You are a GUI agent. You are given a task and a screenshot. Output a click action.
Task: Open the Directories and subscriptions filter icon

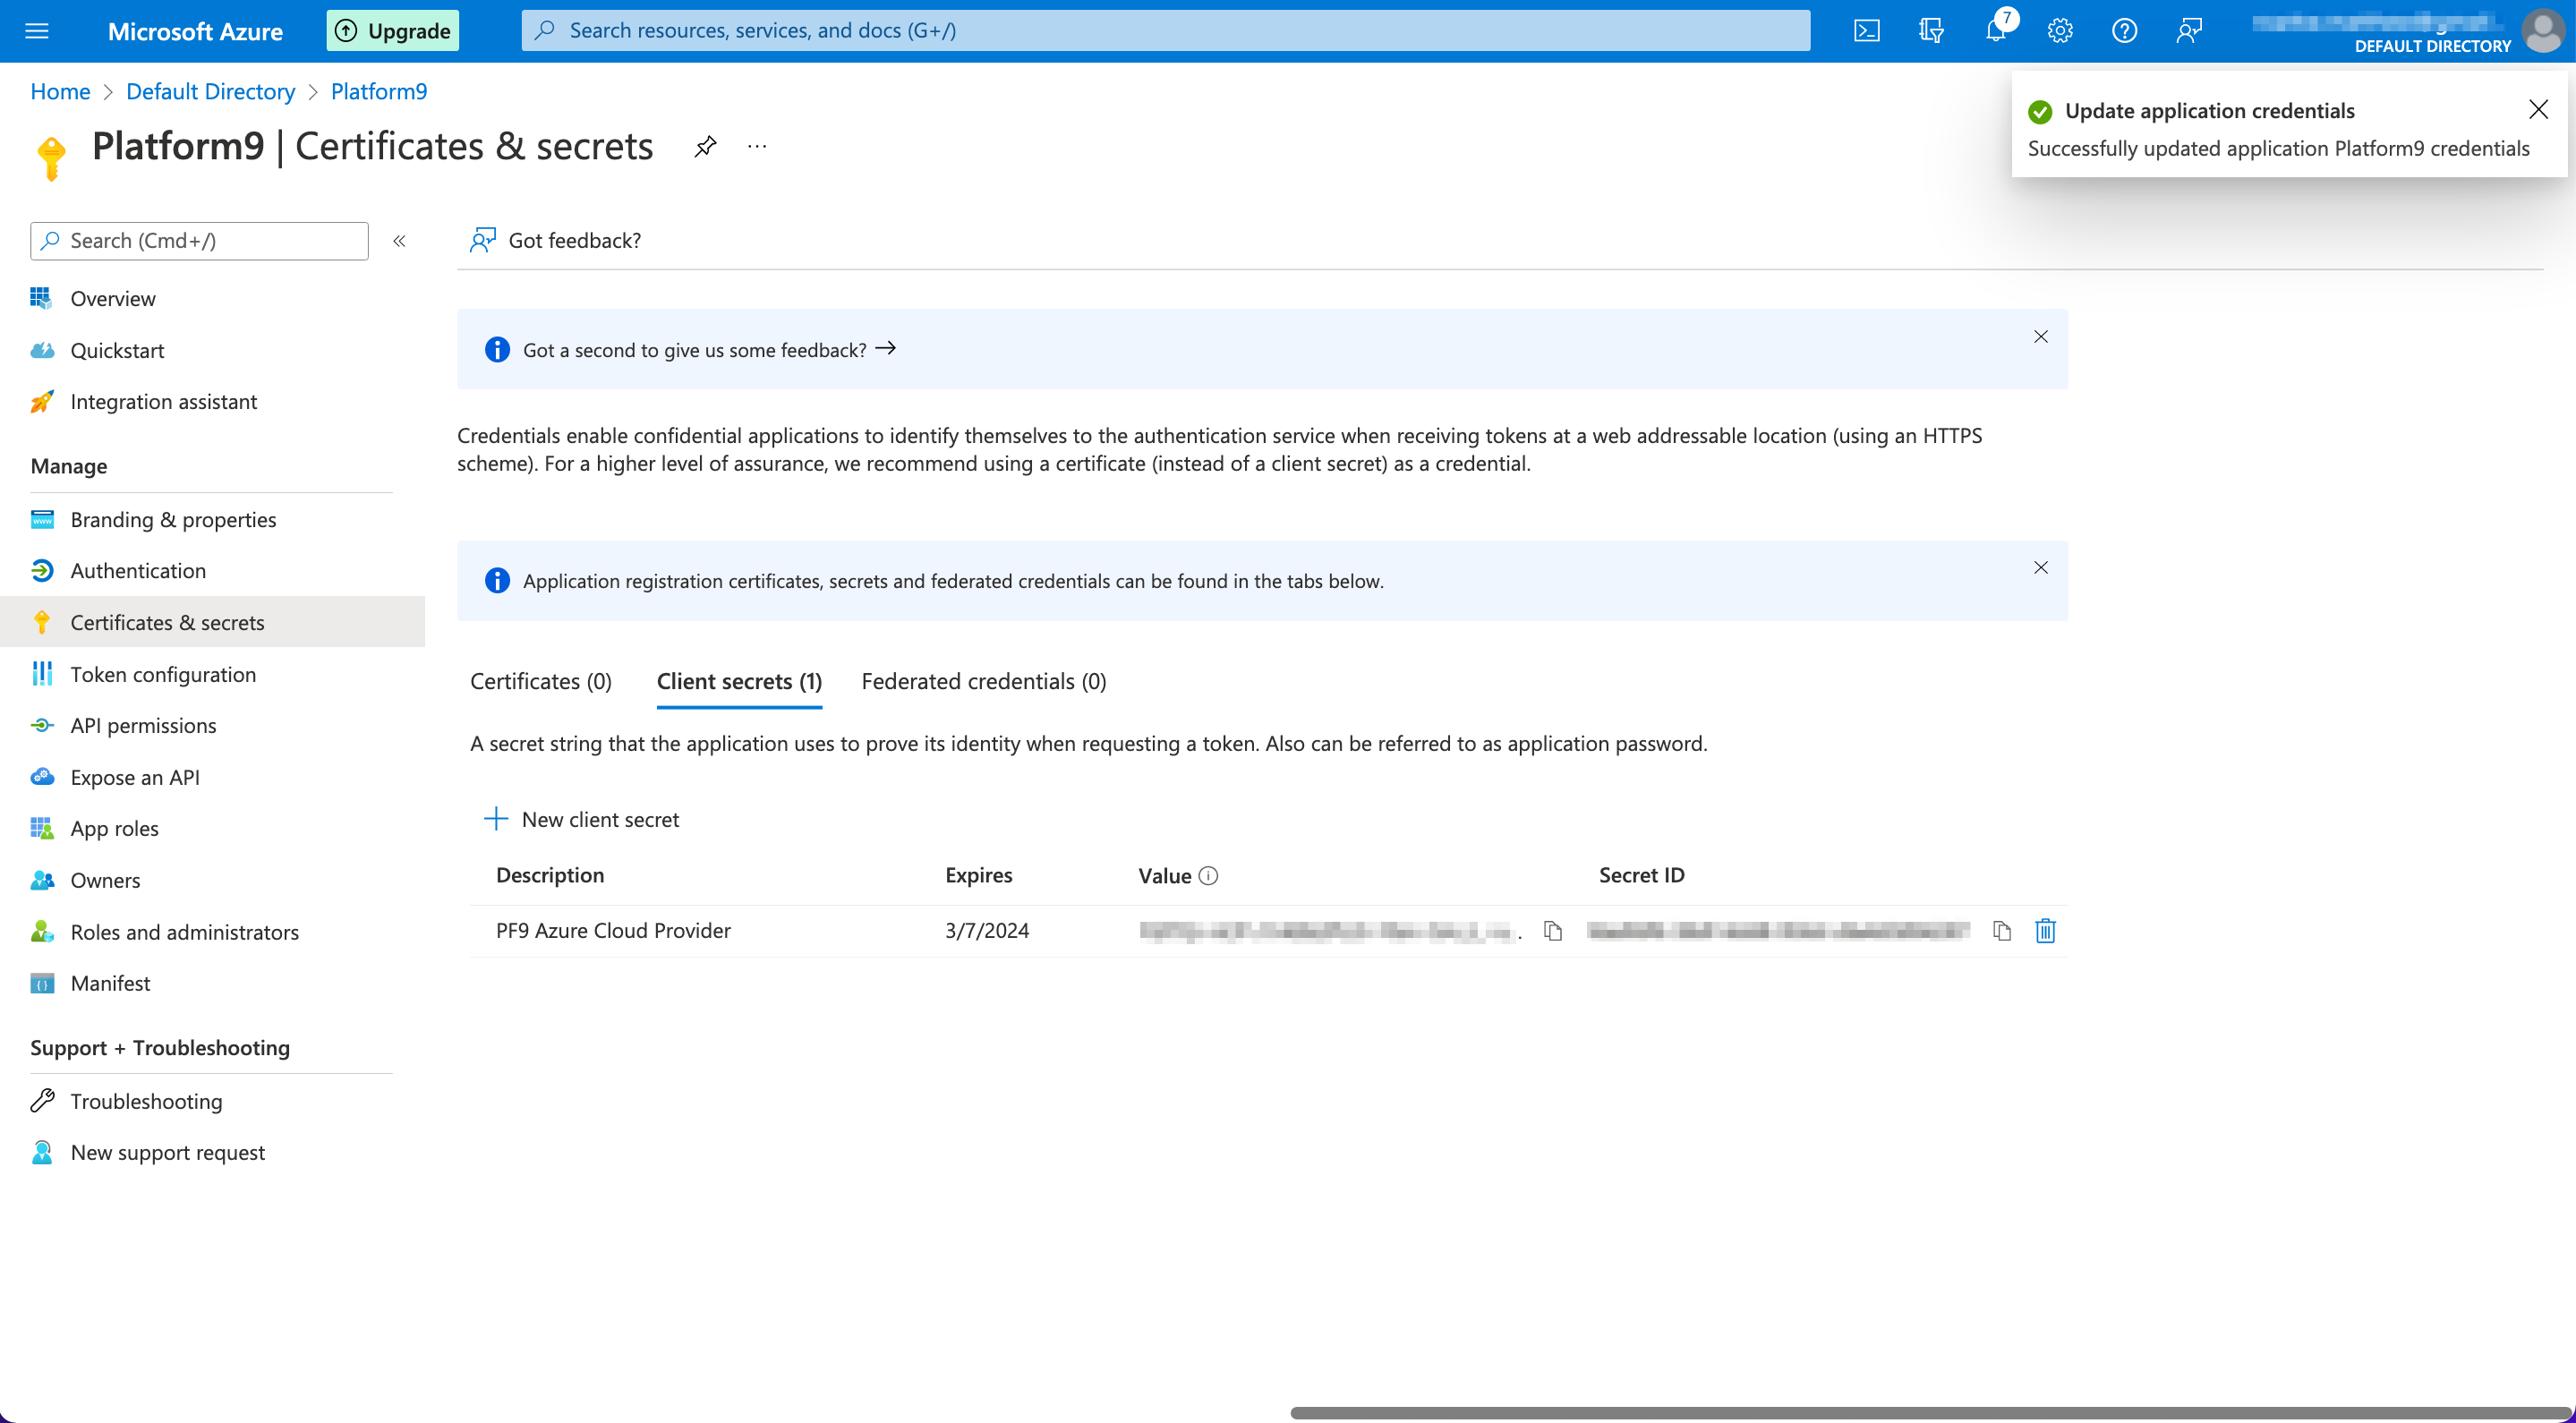point(1931,30)
